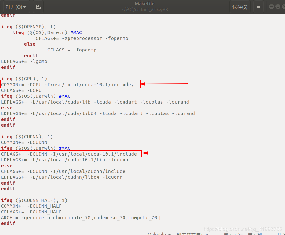Click the 'CFLAGS+= -Xpreprocessor -fopenmp' line
285x235 pixels.
tap(82, 38)
